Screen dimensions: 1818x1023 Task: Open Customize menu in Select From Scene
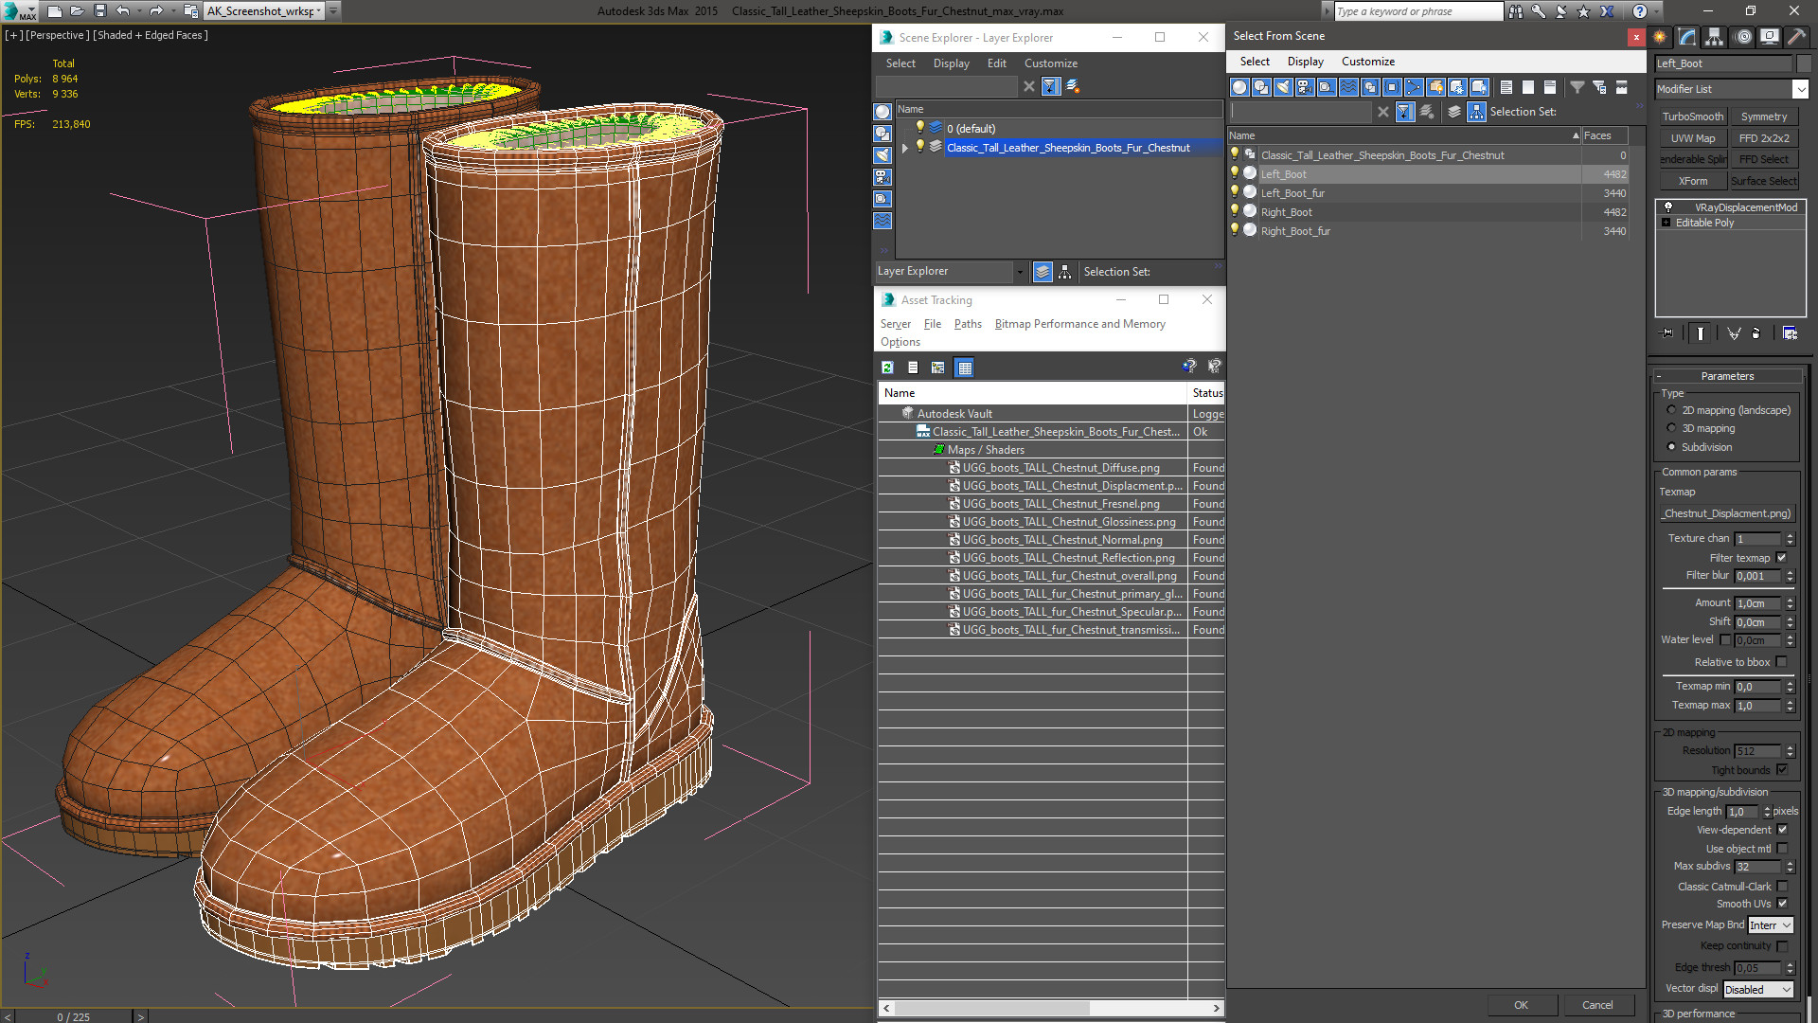(1367, 62)
